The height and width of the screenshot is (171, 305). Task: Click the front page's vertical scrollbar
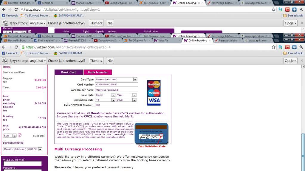pos(303,118)
